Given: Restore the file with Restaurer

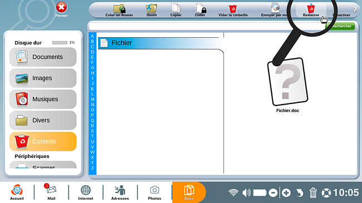Looking at the screenshot, I should [x=311, y=11].
